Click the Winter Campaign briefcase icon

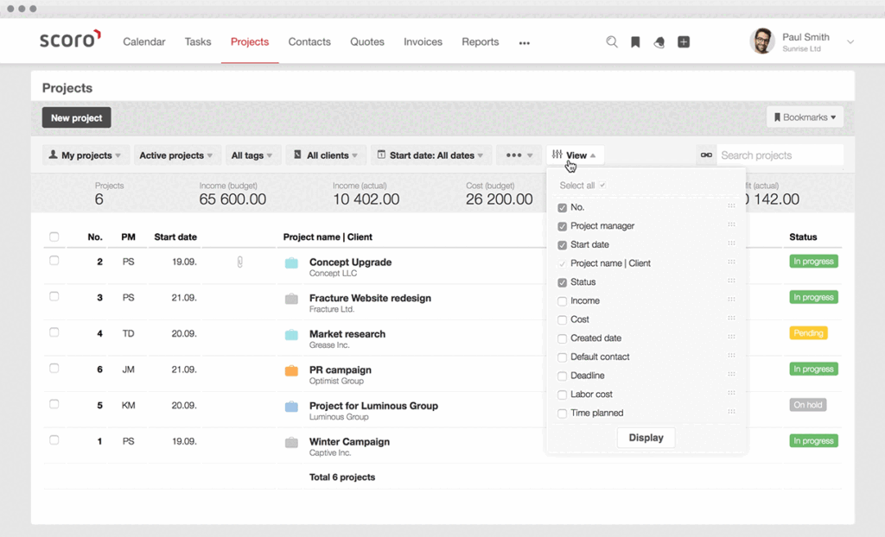[291, 443]
